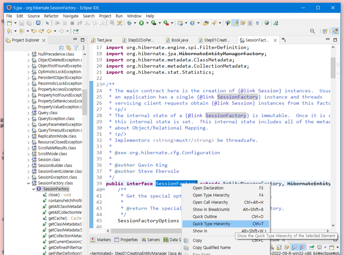
Task: Minimize the Project Explorer panel
Action: [75, 39]
